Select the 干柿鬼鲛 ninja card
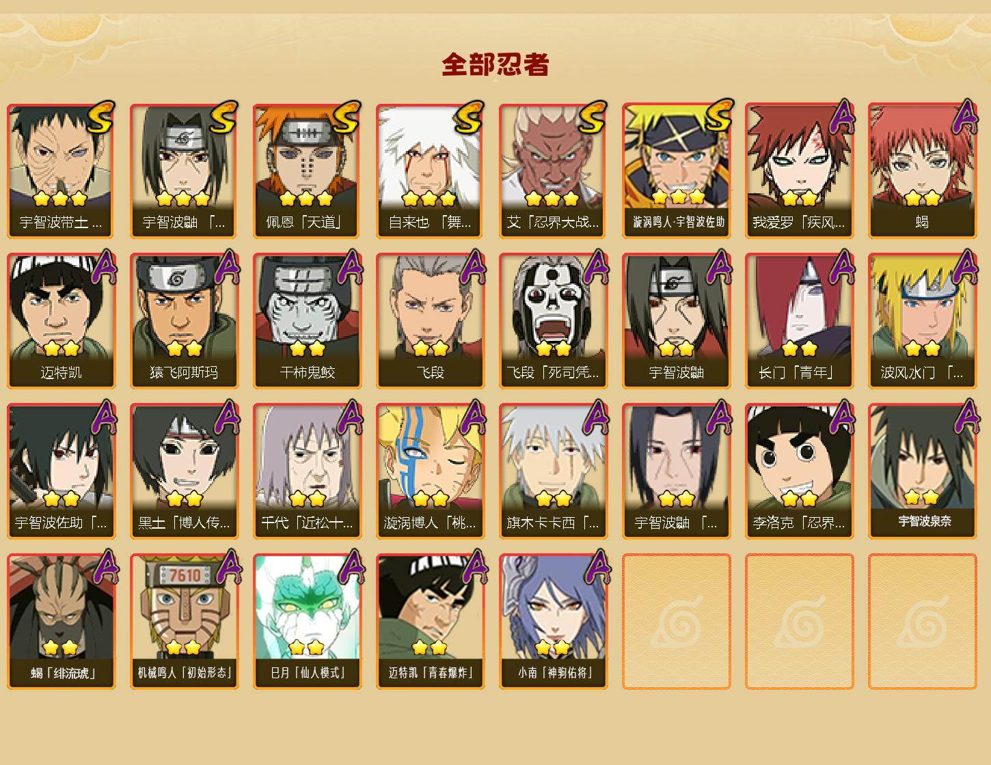 pos(307,321)
